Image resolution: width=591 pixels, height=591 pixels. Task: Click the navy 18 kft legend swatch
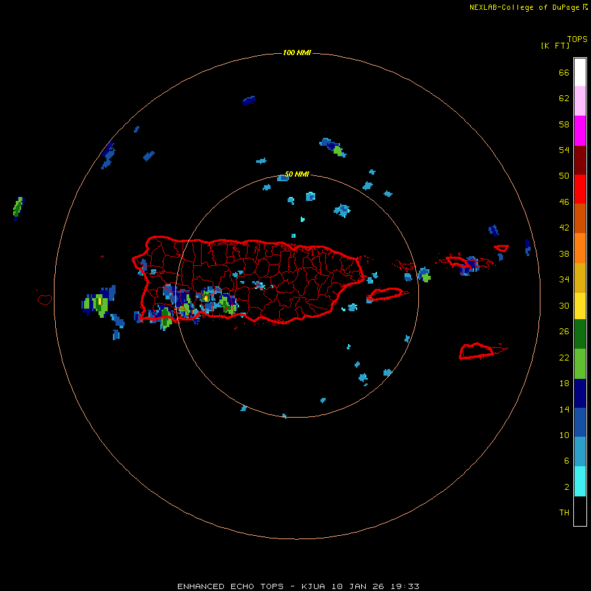pyautogui.click(x=580, y=393)
